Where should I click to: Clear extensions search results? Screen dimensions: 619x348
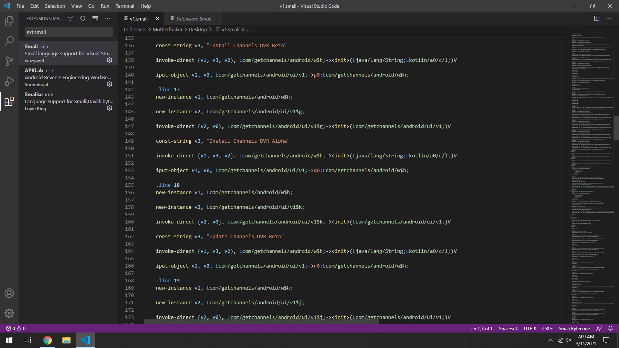95,19
